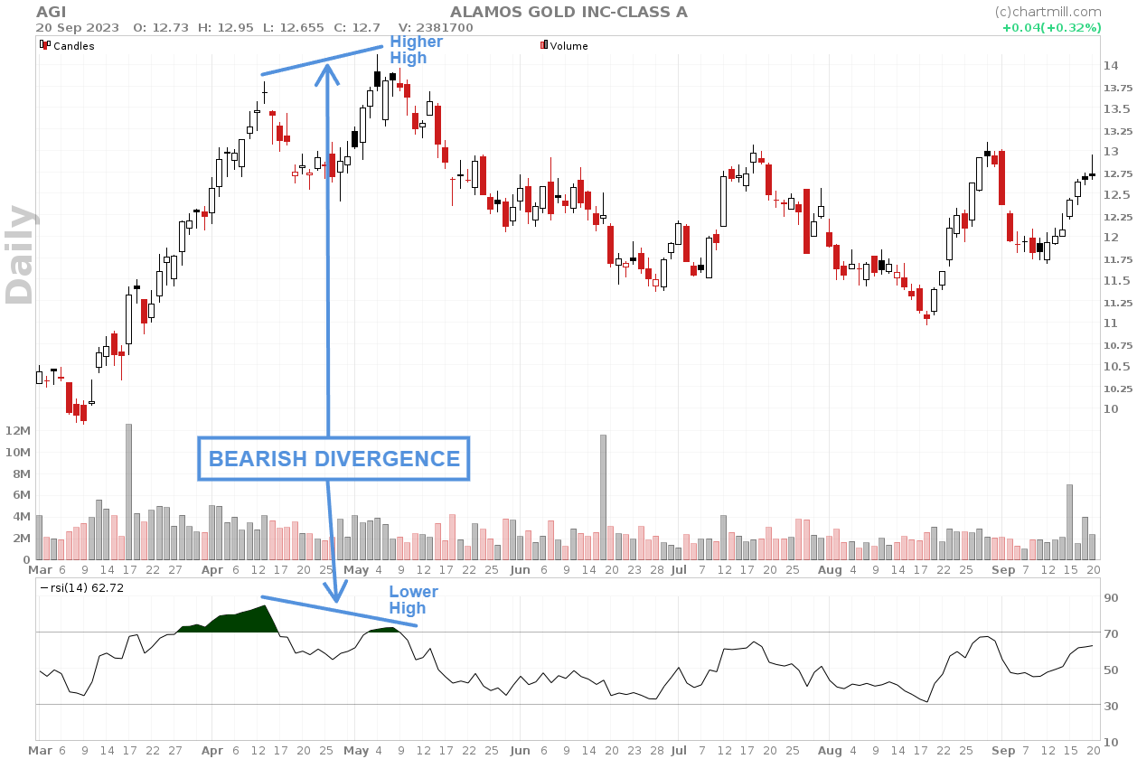The height and width of the screenshot is (759, 1137).
Task: Click the 12M volume axis label
Action: (x=17, y=430)
